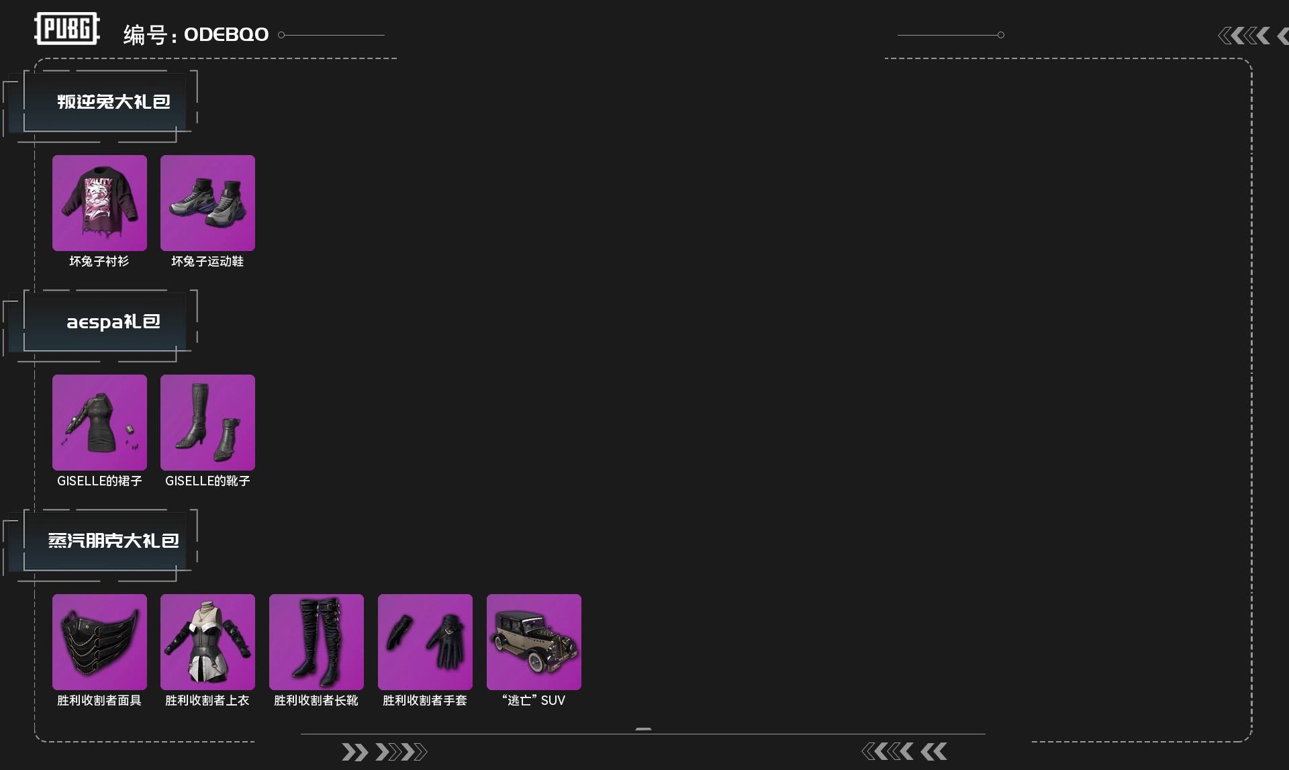Viewport: 1289px width, 770px height.
Task: Select the "逃亡" SUV vehicle item
Action: coord(534,642)
